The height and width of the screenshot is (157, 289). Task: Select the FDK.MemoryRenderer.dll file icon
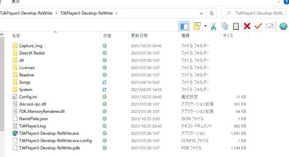pyautogui.click(x=15, y=111)
